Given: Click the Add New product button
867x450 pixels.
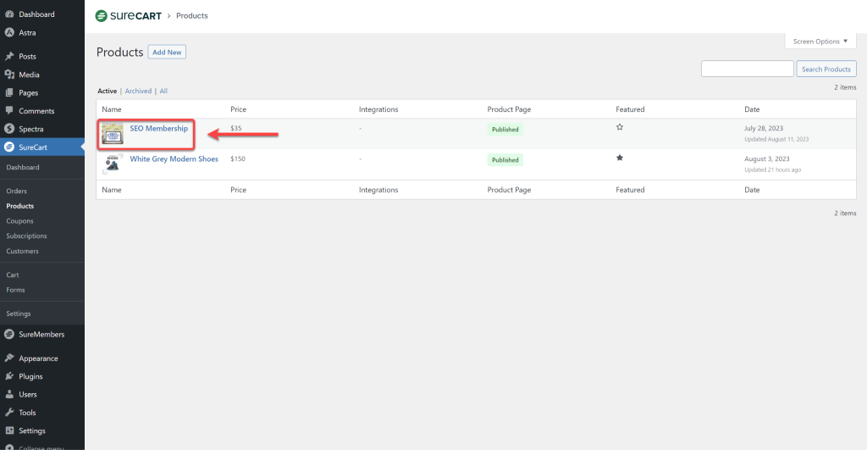Looking at the screenshot, I should (167, 53).
